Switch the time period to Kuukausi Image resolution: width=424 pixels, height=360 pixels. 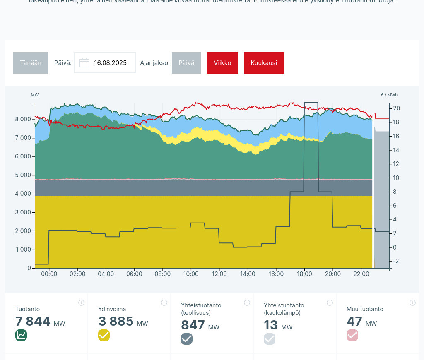click(264, 63)
